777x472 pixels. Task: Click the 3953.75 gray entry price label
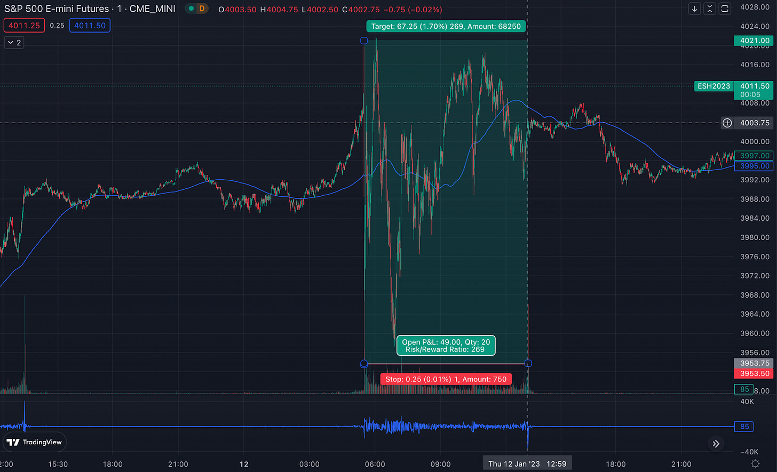tap(753, 363)
